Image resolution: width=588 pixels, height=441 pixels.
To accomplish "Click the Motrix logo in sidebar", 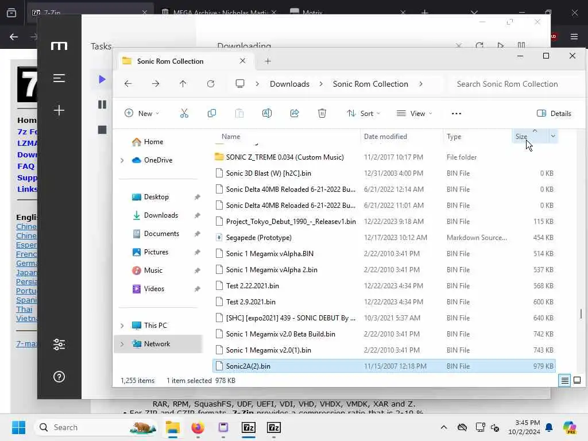I will point(59,46).
